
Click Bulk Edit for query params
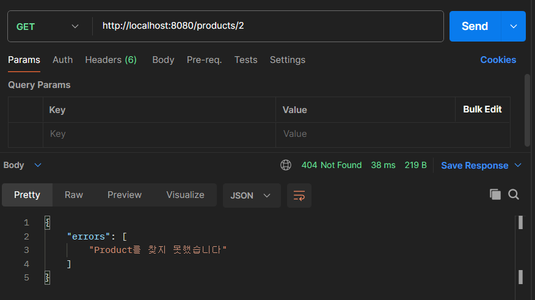(x=482, y=109)
